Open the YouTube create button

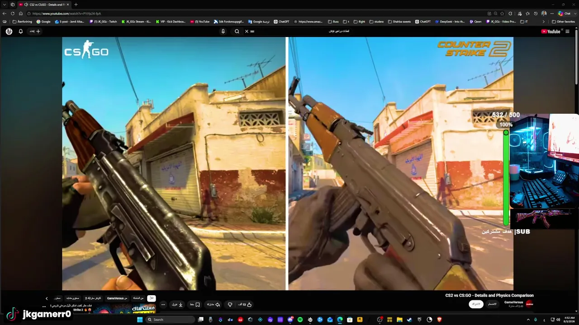click(35, 31)
